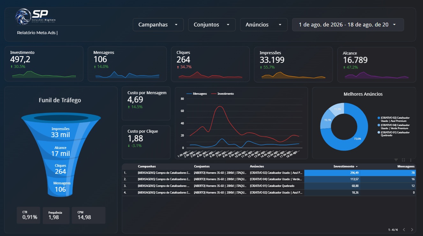The height and width of the screenshot is (236, 423).
Task: Click the Cliques 264 funnel stage
Action: (61, 169)
